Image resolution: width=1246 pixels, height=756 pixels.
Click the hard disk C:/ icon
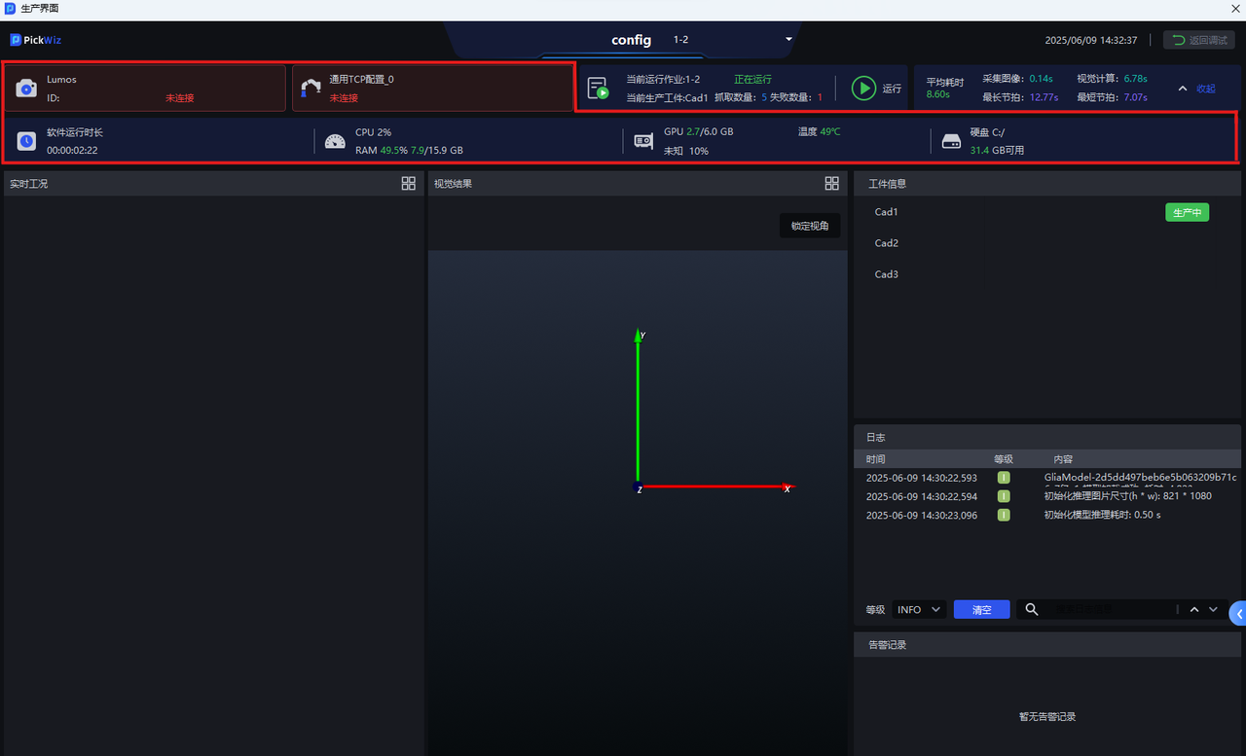951,141
